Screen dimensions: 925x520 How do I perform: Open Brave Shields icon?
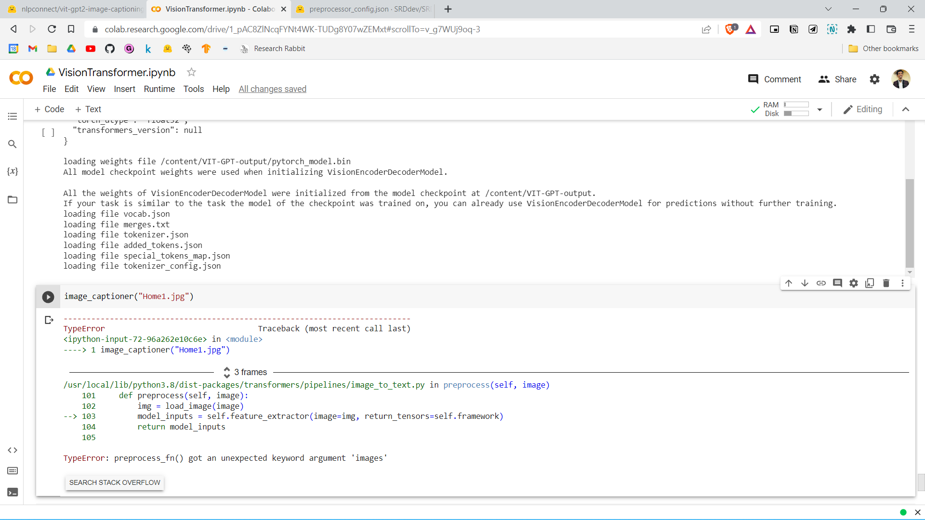pyautogui.click(x=731, y=29)
